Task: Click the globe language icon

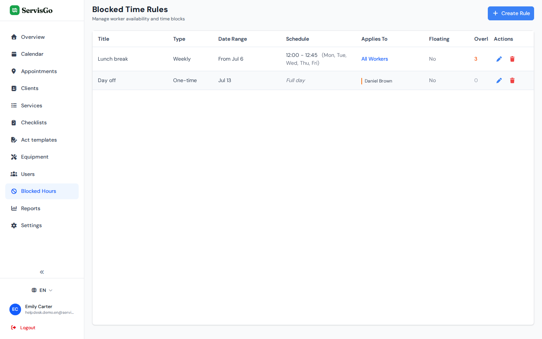Action: tap(34, 290)
